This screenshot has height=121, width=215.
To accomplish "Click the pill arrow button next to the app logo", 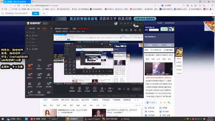I will [45, 23].
